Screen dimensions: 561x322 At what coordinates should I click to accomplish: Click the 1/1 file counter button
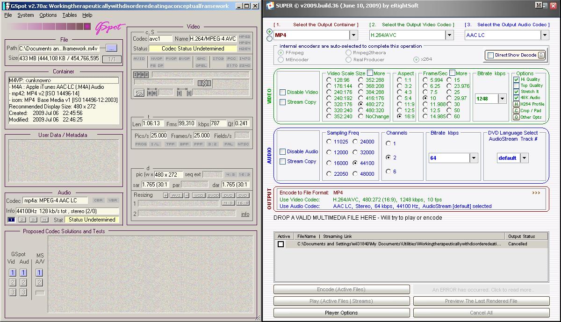coord(112,59)
